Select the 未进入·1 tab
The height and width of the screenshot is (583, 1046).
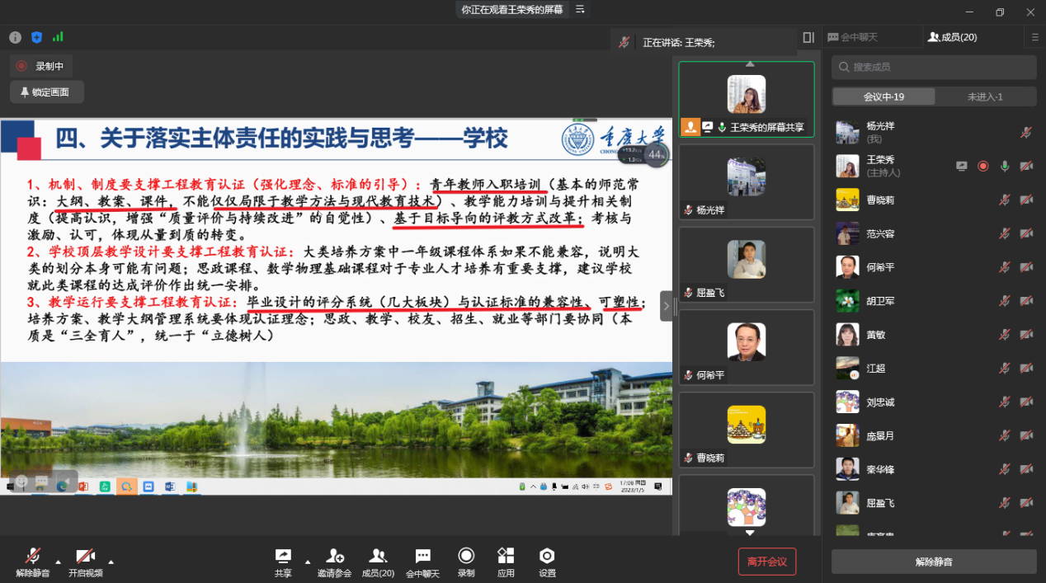985,96
